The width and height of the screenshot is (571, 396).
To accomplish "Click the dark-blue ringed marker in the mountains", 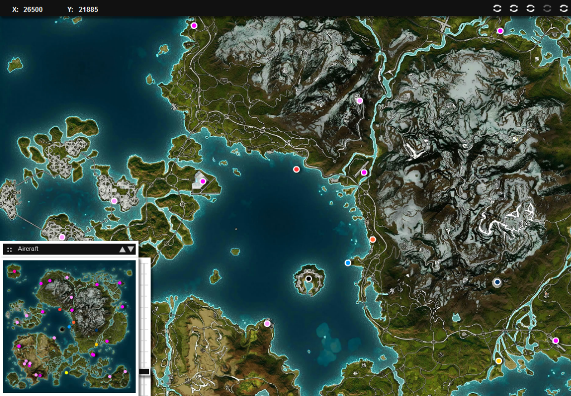I will (497, 282).
